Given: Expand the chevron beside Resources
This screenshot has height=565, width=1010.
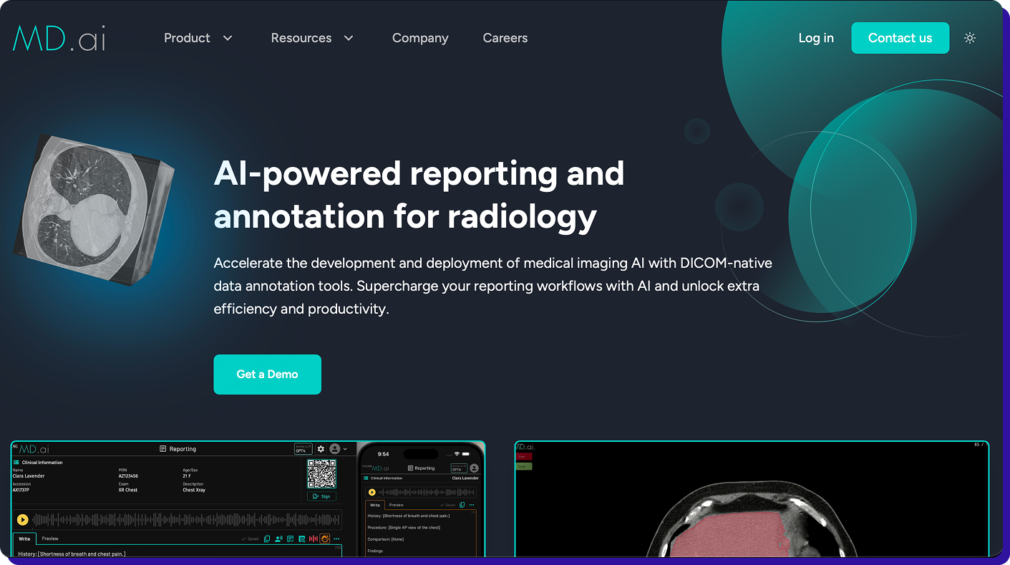Looking at the screenshot, I should click(x=349, y=38).
